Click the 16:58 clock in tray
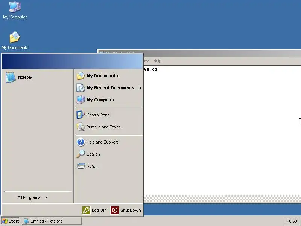This screenshot has width=301, height=226. [x=292, y=221]
